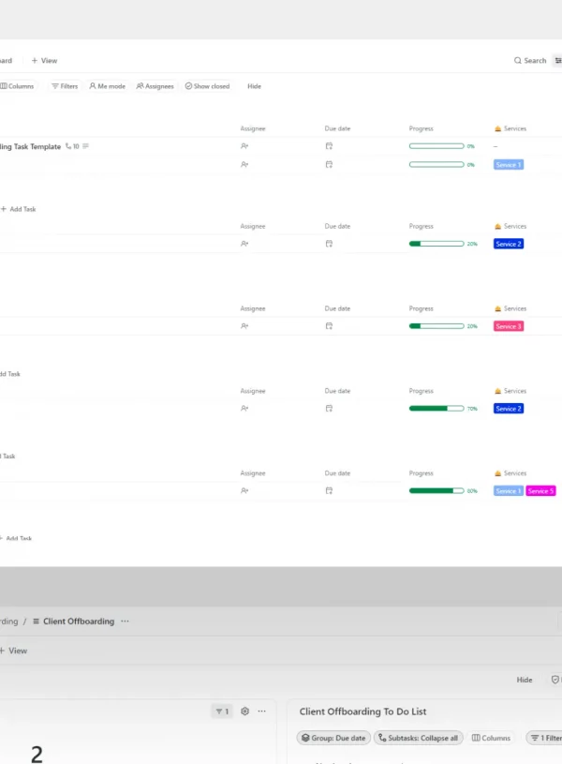Click the assignee icon in the 0% Service 1 row
The height and width of the screenshot is (764, 562).
tap(244, 165)
